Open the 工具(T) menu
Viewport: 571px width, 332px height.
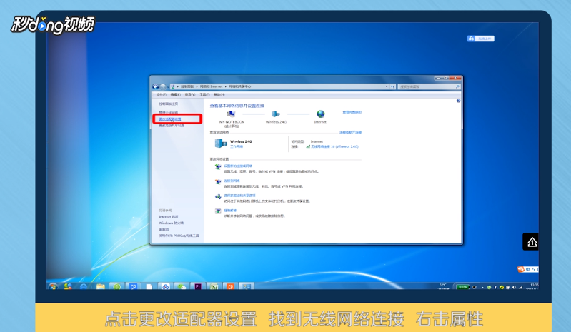[204, 94]
